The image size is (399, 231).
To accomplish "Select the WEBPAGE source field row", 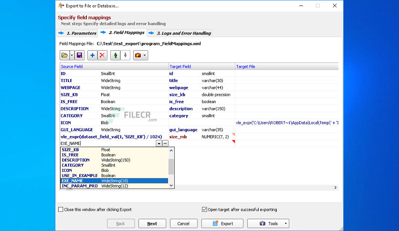I will point(114,87).
